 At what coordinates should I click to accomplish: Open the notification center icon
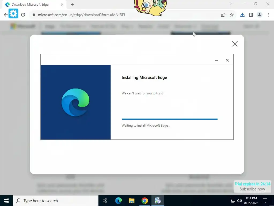tap(265, 201)
